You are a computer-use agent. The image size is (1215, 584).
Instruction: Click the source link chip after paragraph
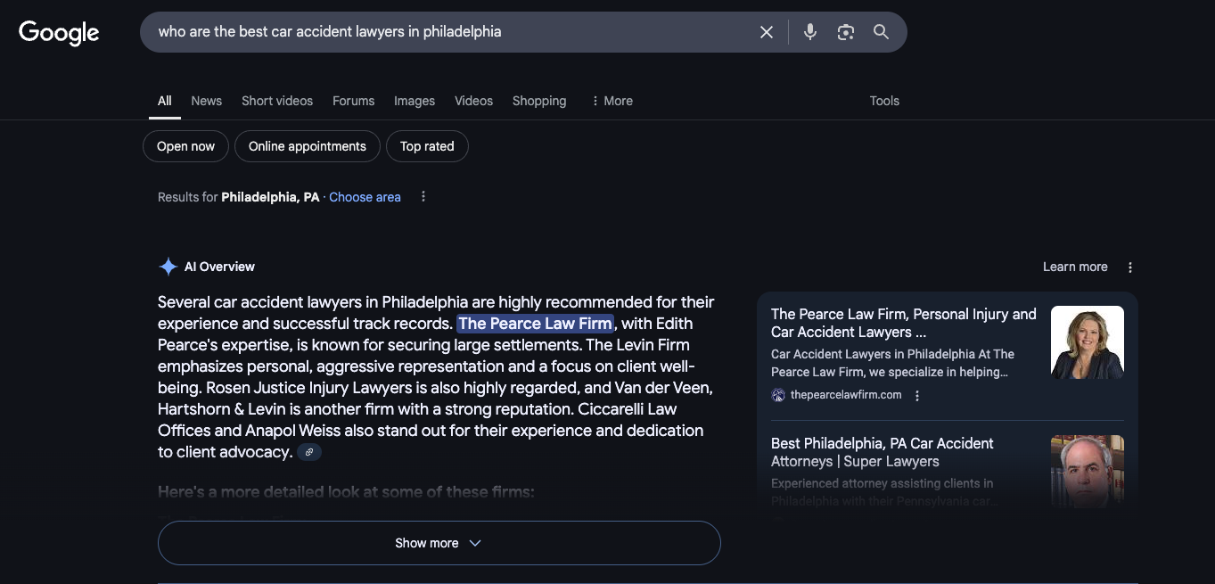tap(309, 452)
